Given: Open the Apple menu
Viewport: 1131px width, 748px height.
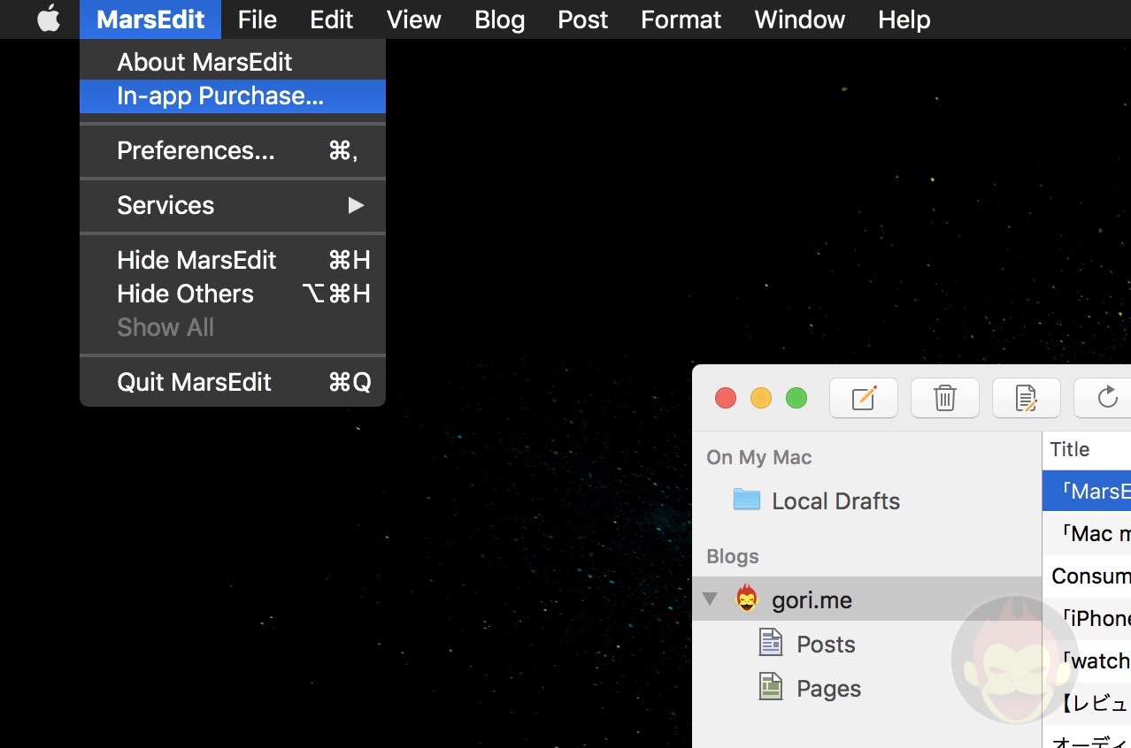Looking at the screenshot, I should click(49, 19).
